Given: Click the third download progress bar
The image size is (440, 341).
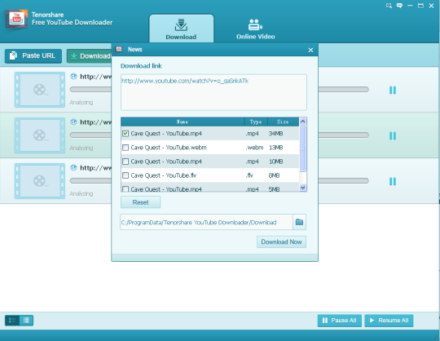Looking at the screenshot, I should [x=219, y=180].
